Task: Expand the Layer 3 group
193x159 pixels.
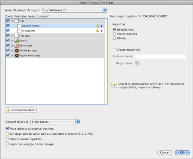Action: point(12,41)
